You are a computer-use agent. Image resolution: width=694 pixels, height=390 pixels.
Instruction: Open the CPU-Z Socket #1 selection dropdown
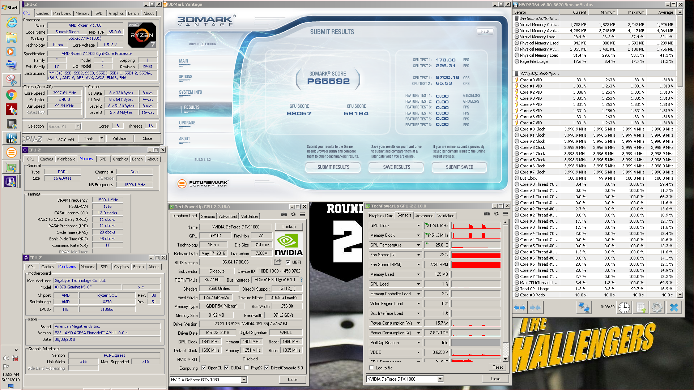pyautogui.click(x=78, y=127)
